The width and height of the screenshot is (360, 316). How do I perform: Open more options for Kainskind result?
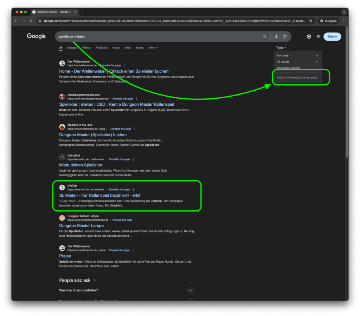[x=133, y=159]
